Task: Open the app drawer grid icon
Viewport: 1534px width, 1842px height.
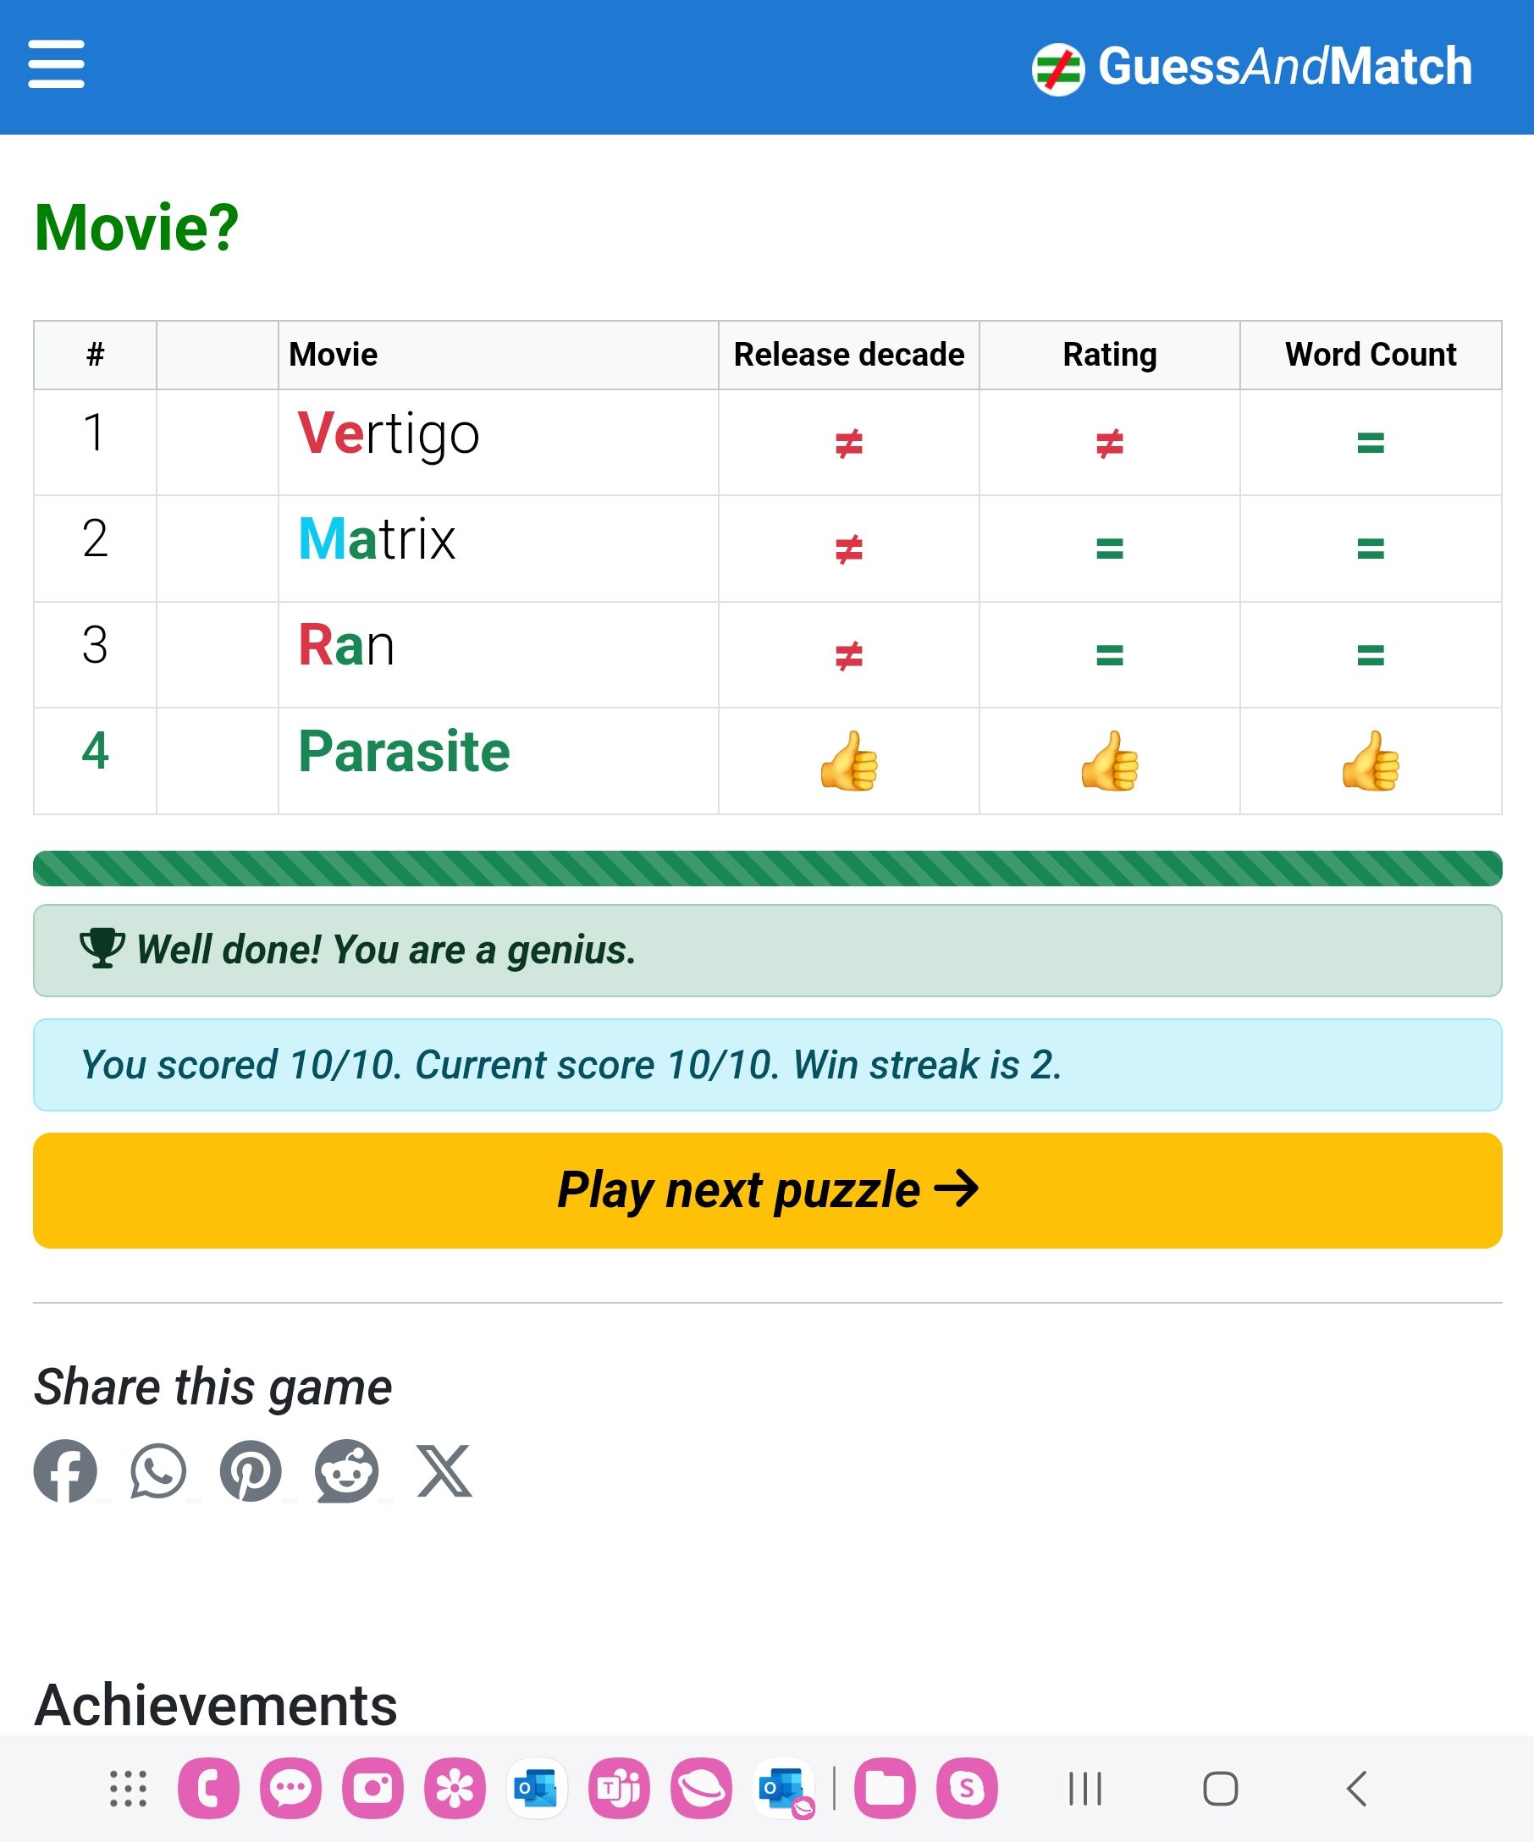Action: point(128,1789)
